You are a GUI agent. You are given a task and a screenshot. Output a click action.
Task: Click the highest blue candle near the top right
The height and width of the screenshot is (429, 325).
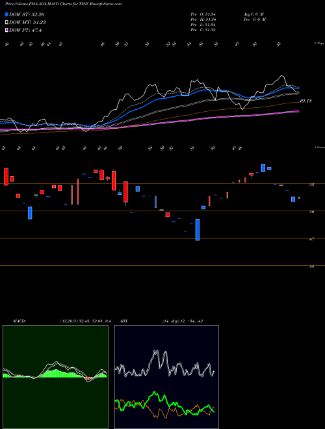263,168
